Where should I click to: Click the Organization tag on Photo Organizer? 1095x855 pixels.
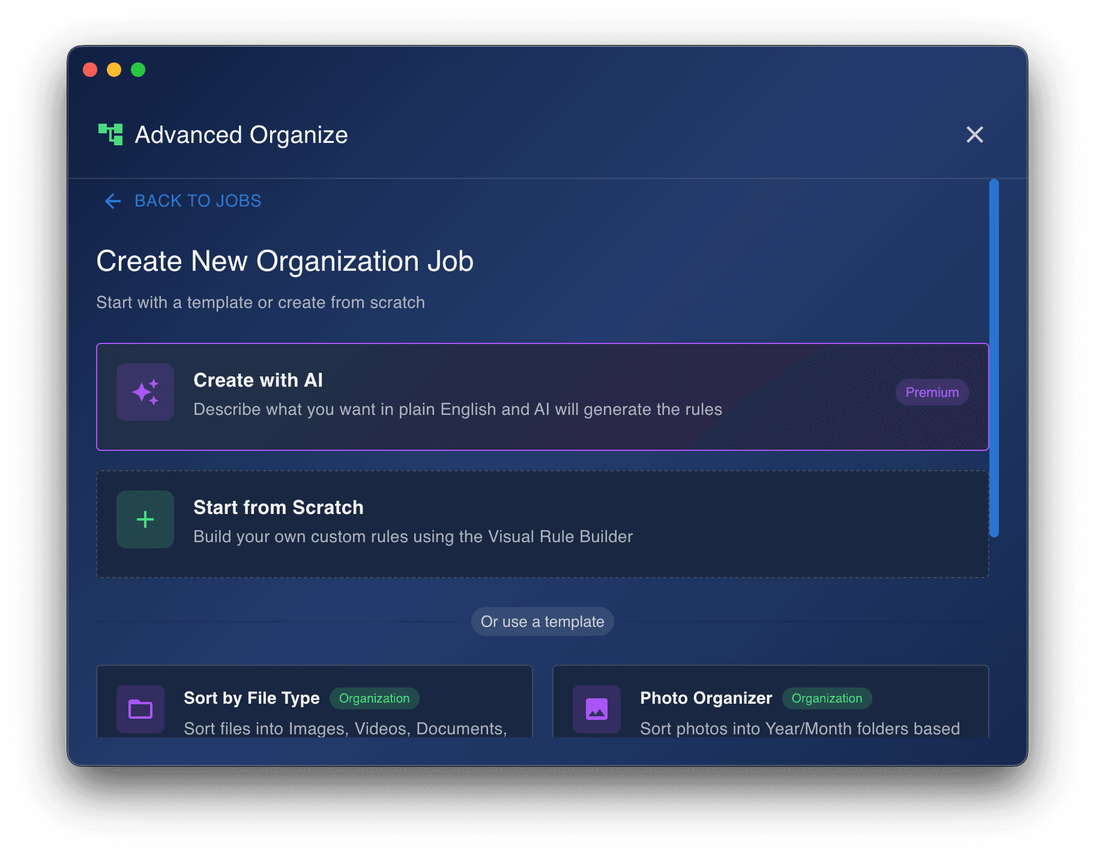tap(827, 698)
